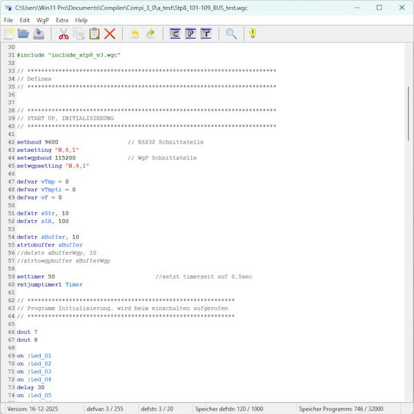Redo with the green arrow icon
This screenshot has height=414, width=414.
tap(150, 34)
